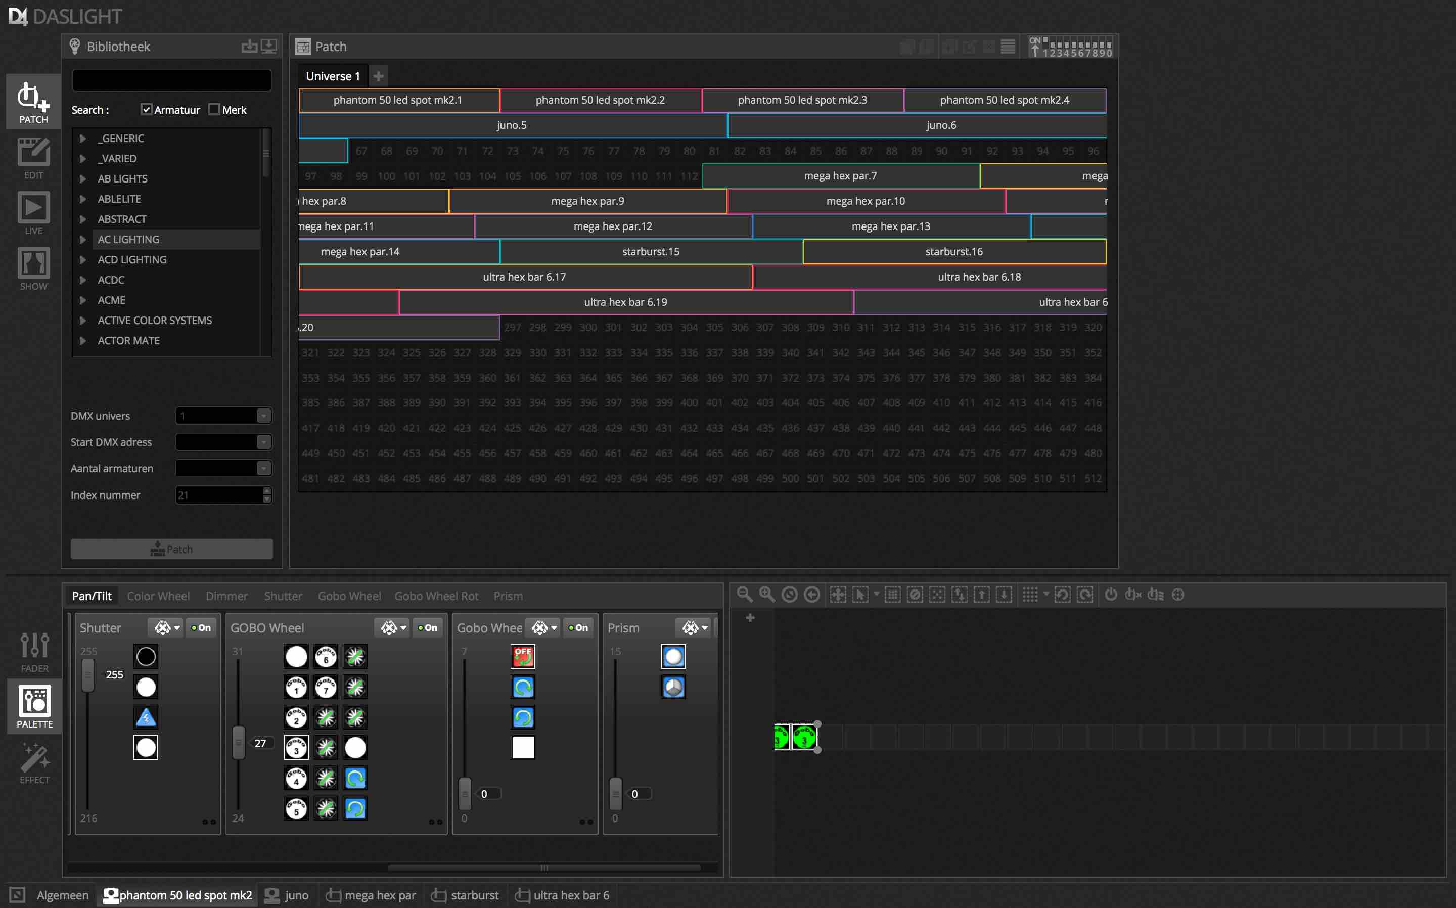The image size is (1456, 908).
Task: Switch to LIVE mode
Action: click(34, 214)
